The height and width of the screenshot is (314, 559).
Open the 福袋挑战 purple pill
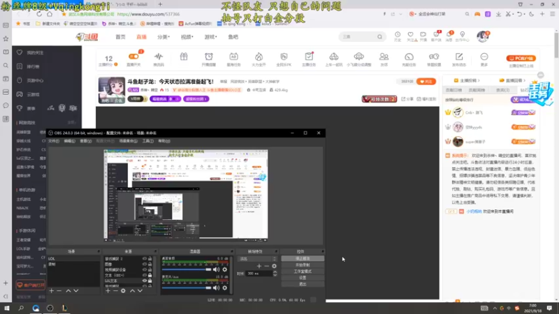tap(165, 99)
